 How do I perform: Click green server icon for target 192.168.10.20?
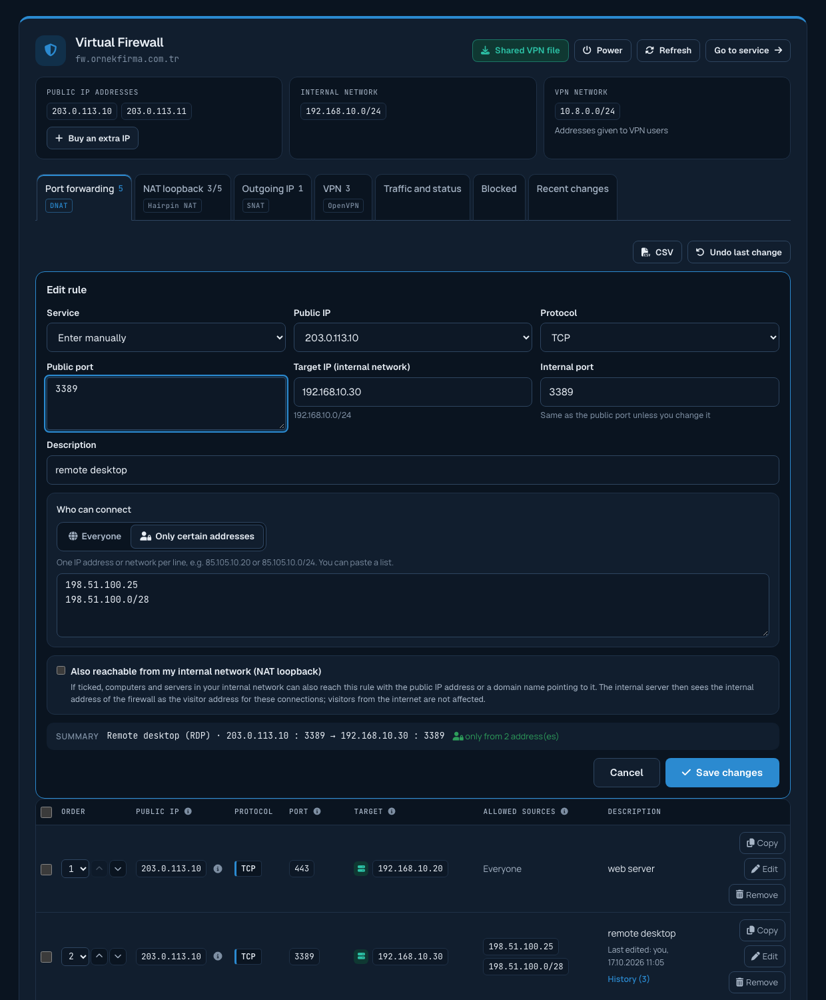click(x=361, y=869)
